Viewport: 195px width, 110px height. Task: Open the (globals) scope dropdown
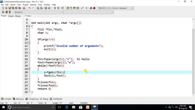pos(38,12)
